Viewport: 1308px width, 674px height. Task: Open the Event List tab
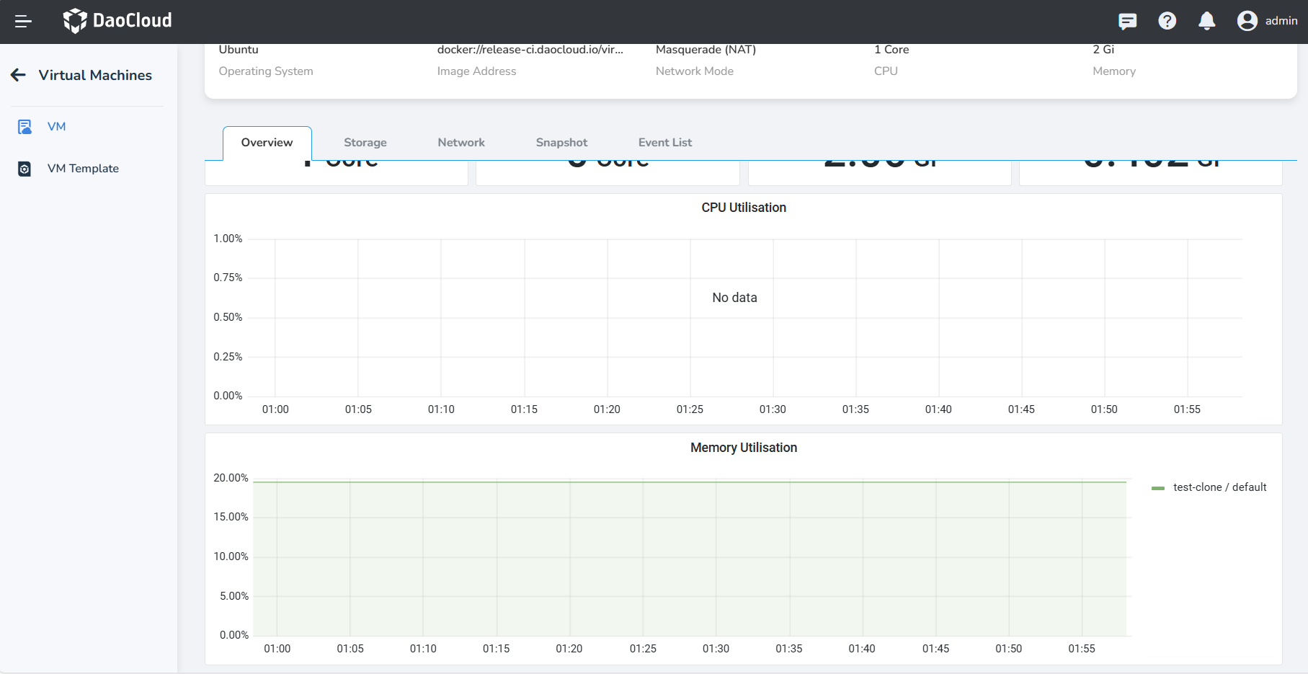(664, 143)
